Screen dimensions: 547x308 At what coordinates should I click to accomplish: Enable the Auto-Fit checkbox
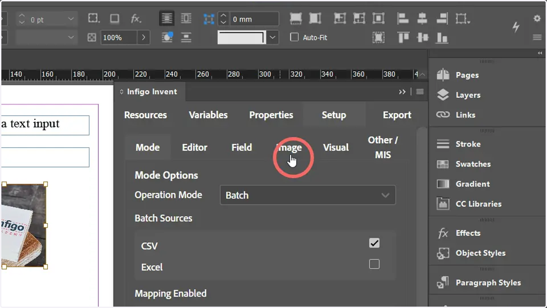pos(294,37)
